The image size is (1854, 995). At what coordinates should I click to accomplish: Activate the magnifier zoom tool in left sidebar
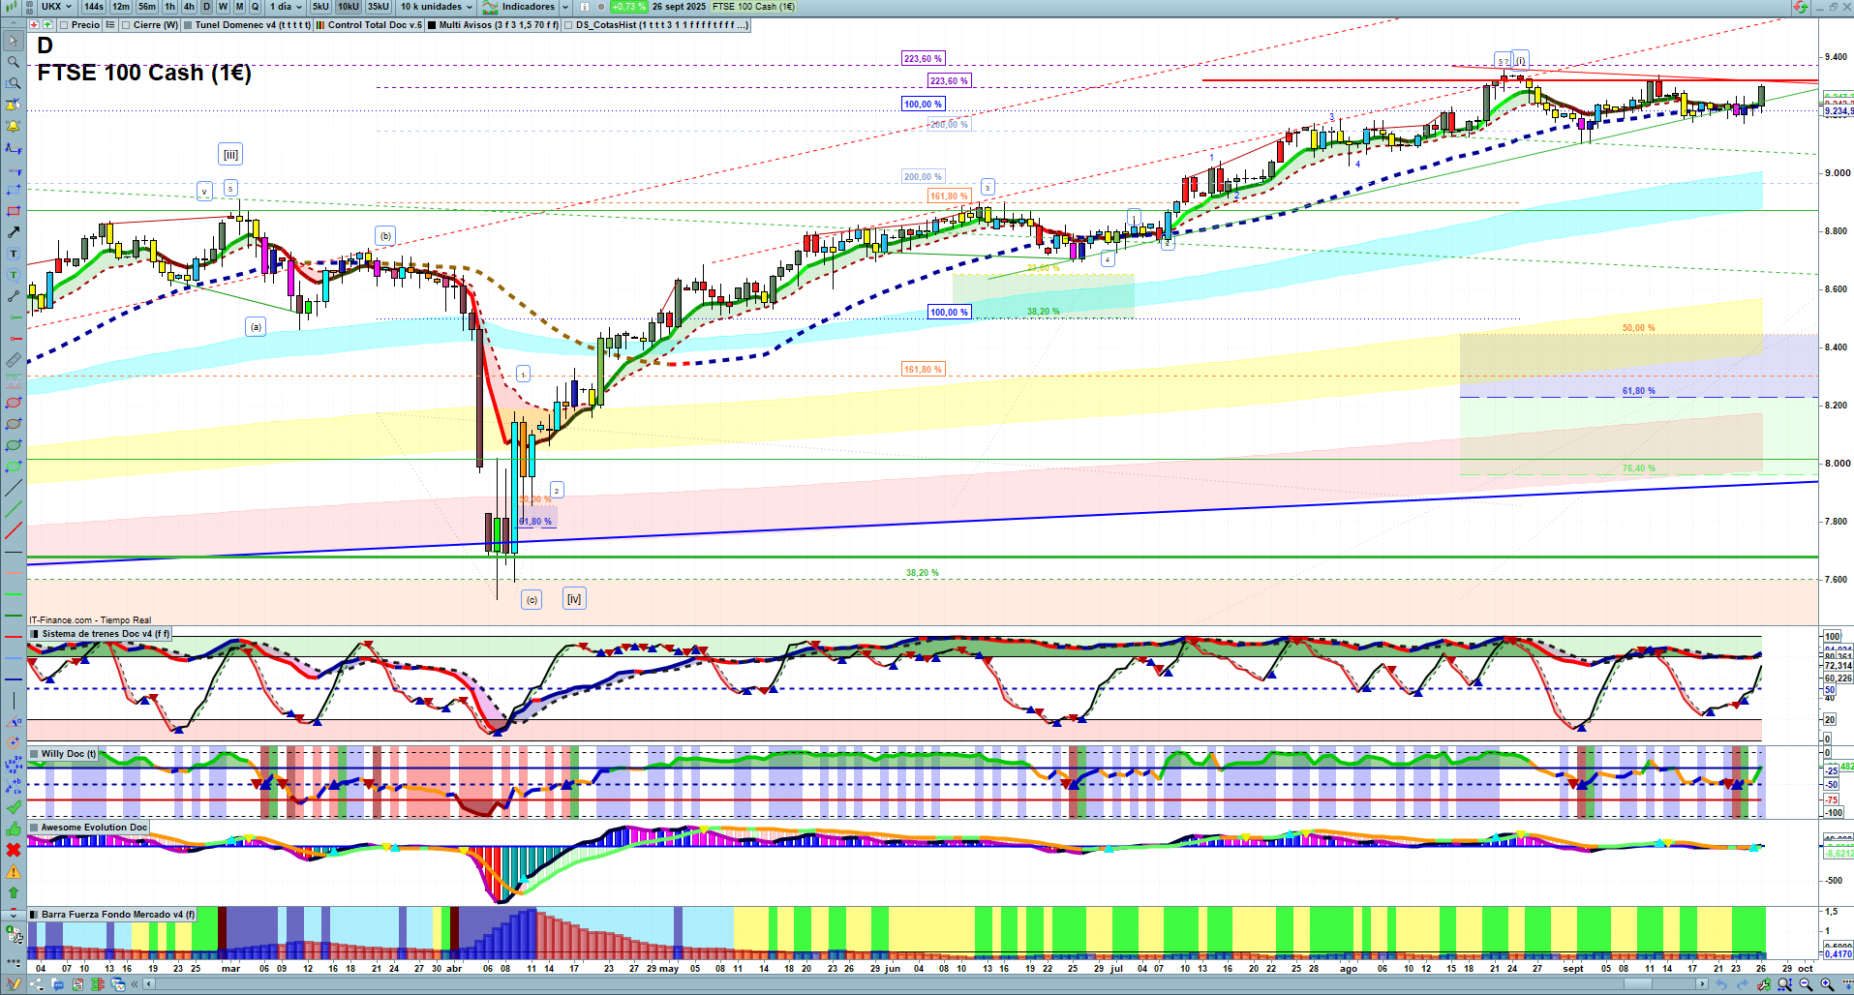(14, 62)
